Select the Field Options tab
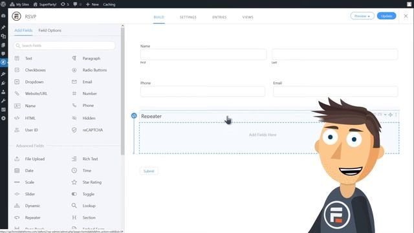 [x=50, y=30]
